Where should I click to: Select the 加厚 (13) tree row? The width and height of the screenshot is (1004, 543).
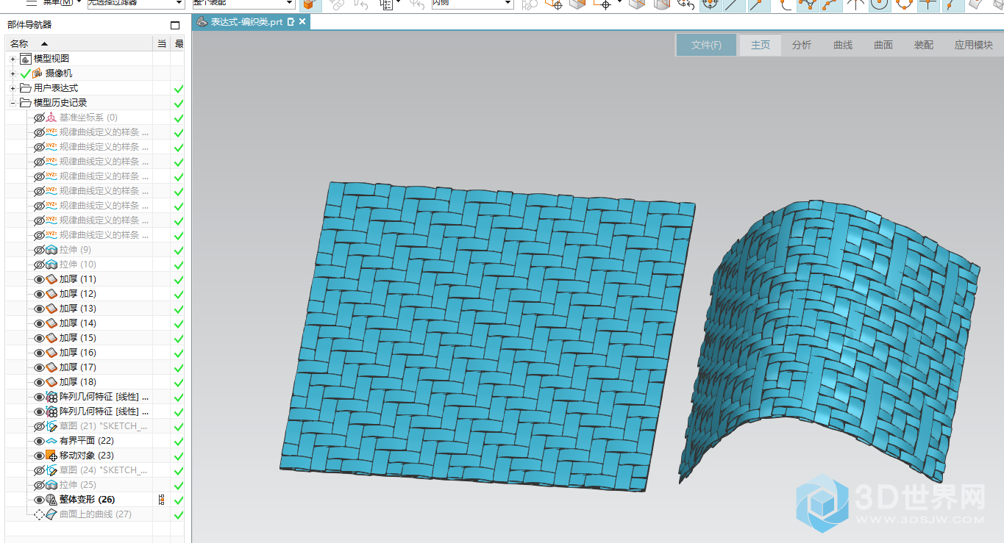pos(95,309)
